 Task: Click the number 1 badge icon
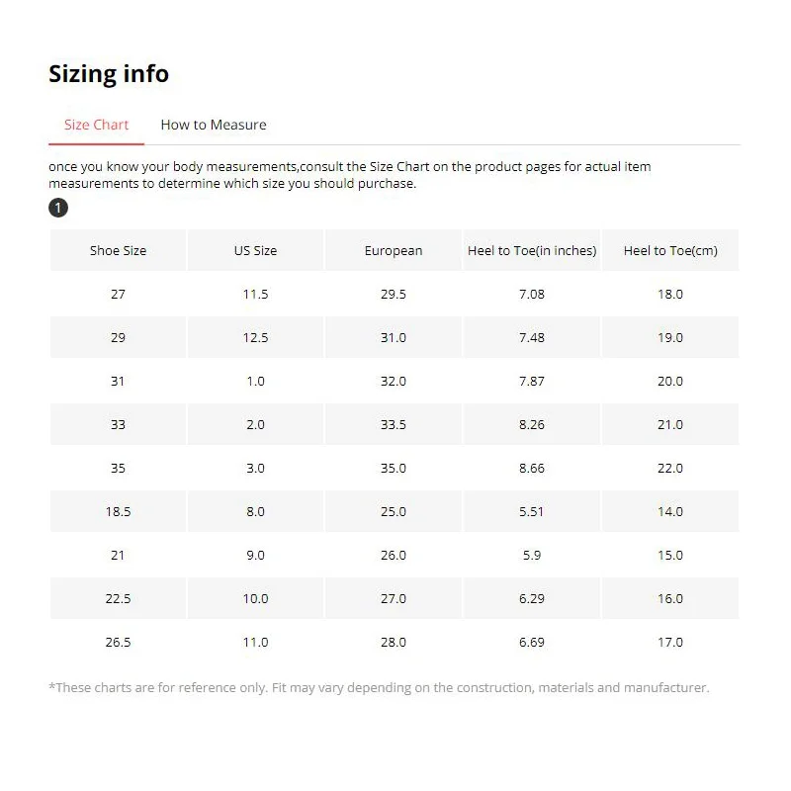[x=58, y=208]
